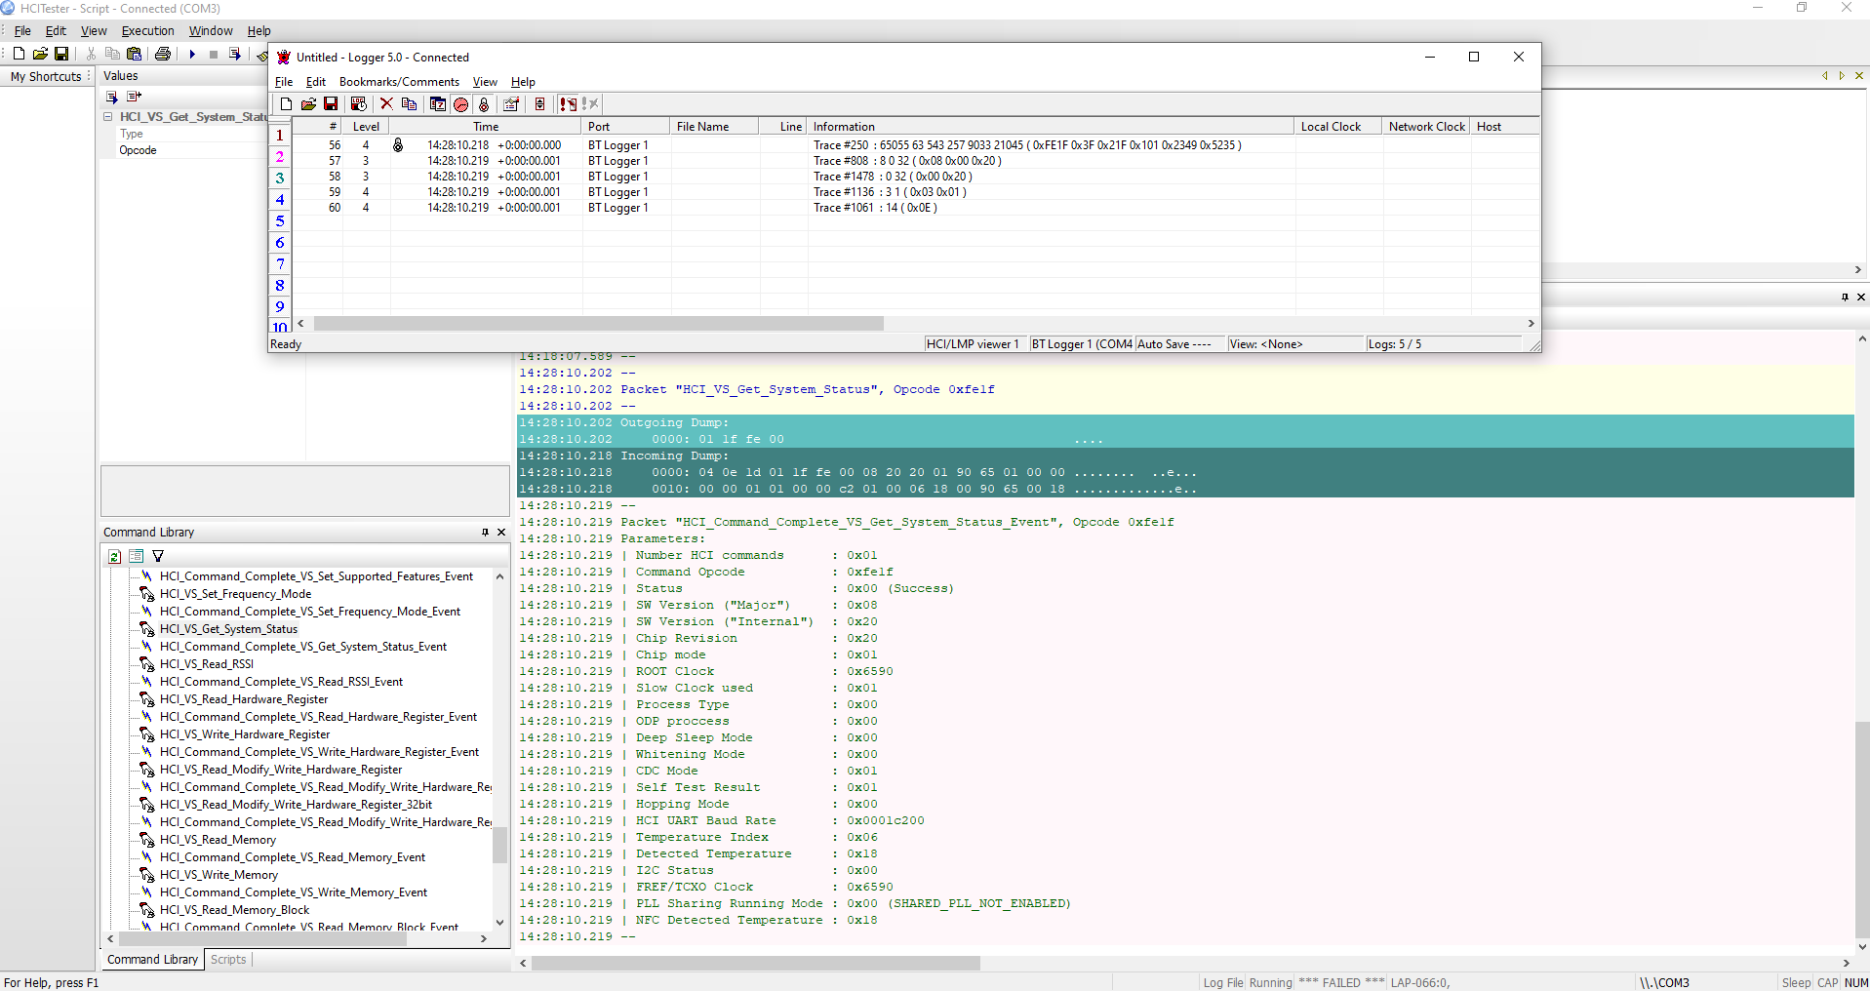Open the Execution menu
Screen dimensions: 1870x991
point(147,31)
